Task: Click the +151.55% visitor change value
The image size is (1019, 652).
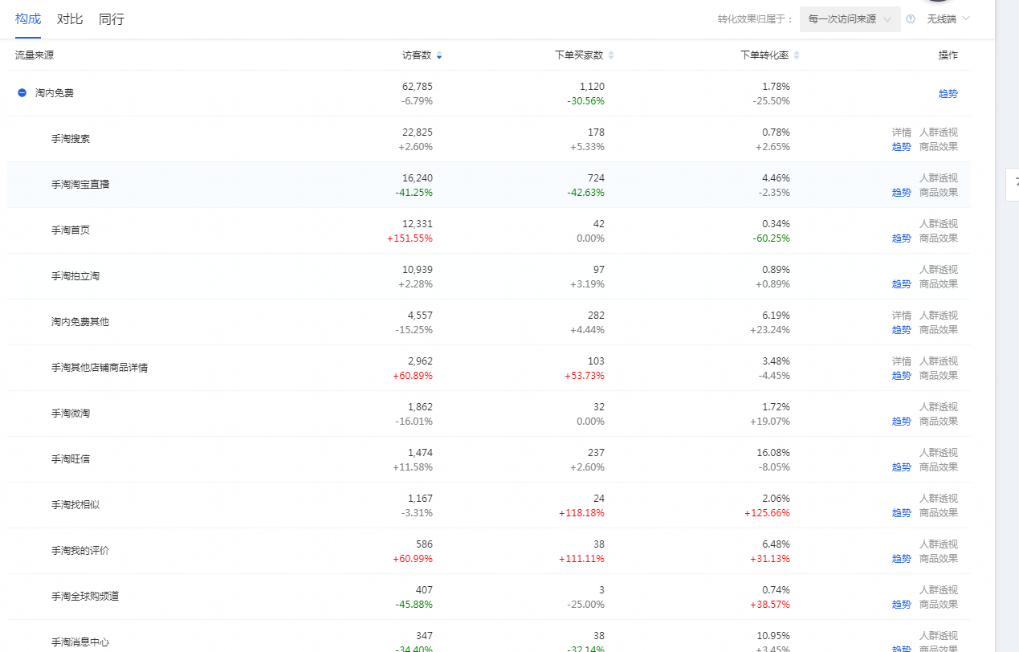Action: (410, 238)
